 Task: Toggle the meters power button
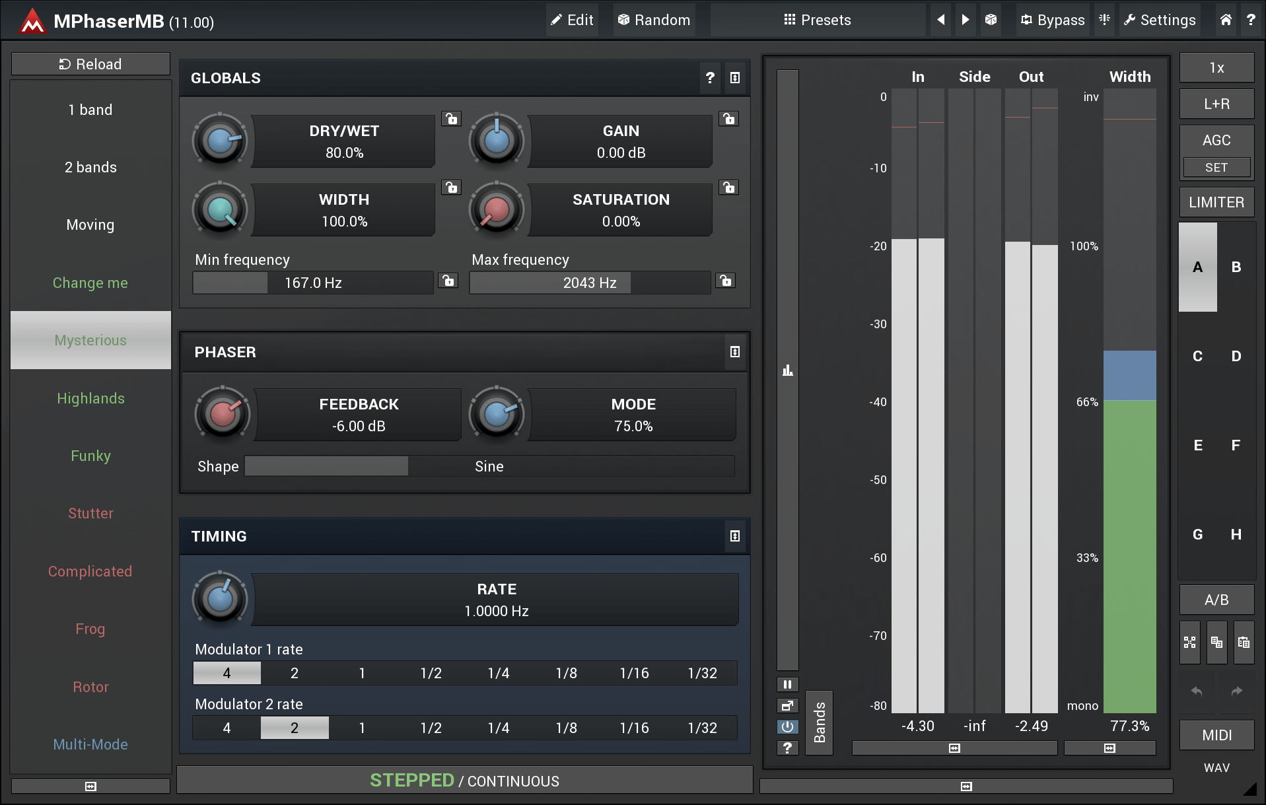pos(787,726)
